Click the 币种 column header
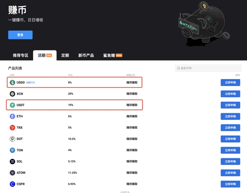This screenshot has height=193, width=247. (x=12, y=75)
